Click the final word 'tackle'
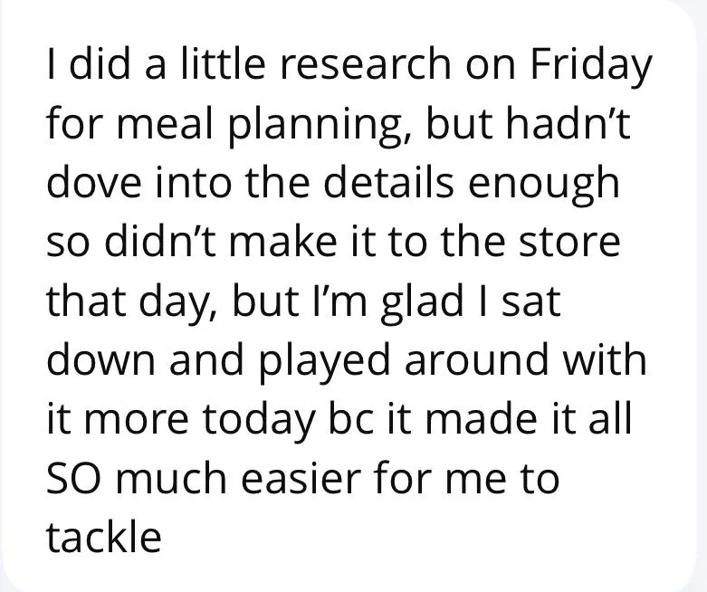The image size is (707, 592). click(104, 538)
